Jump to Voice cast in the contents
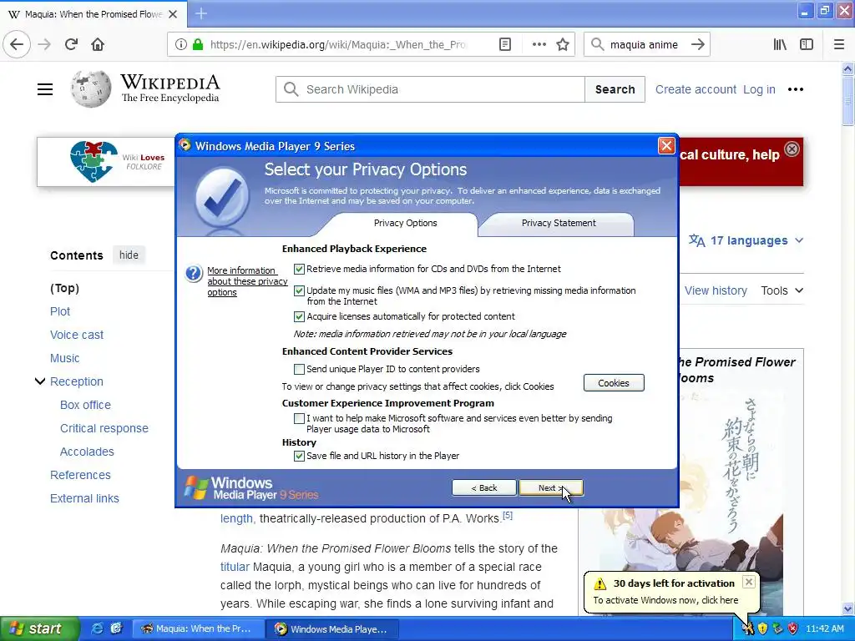Image resolution: width=855 pixels, height=641 pixels. [76, 335]
